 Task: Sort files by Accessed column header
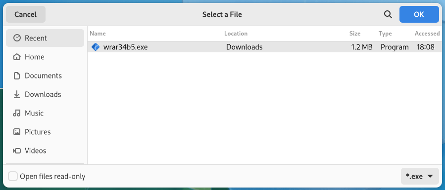point(427,34)
